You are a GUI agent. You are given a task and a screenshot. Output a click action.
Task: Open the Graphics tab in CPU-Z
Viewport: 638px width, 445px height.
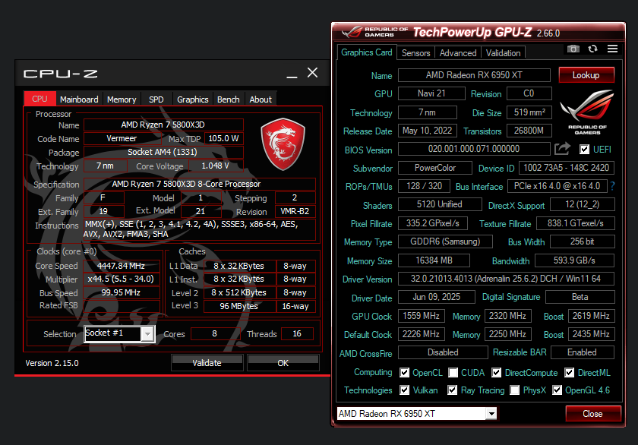click(192, 99)
